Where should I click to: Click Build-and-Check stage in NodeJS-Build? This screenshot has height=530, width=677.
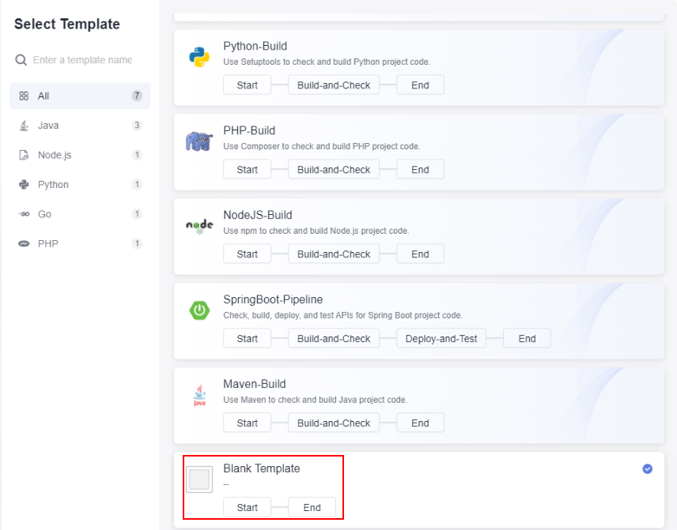tap(334, 254)
